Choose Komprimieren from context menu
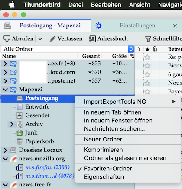This screenshot has height=189, width=182. tap(128, 150)
